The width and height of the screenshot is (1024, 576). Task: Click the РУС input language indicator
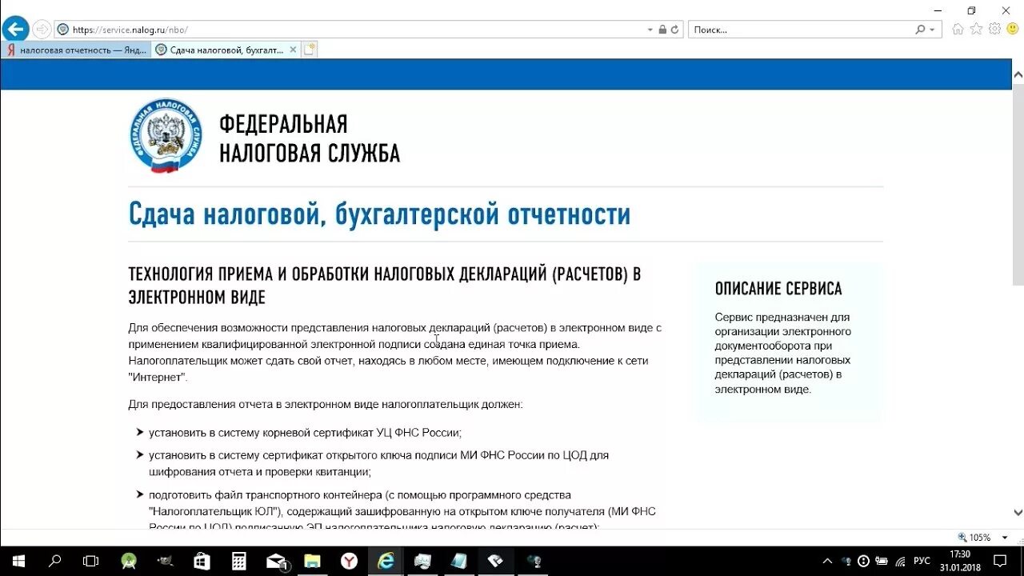point(922,561)
